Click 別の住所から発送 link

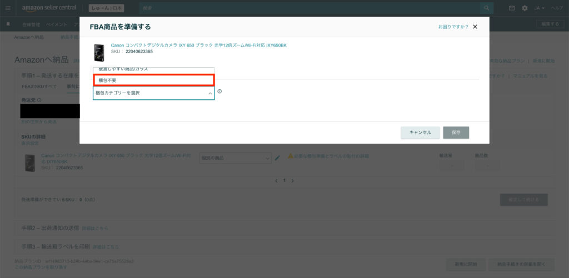click(x=39, y=122)
